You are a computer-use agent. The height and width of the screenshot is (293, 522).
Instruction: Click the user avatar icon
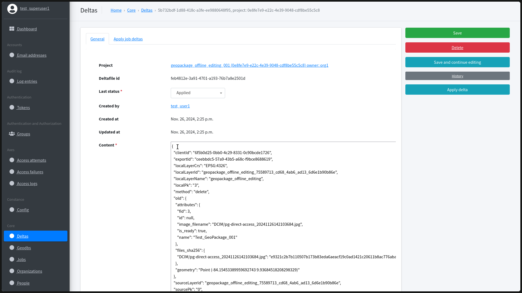click(12, 9)
